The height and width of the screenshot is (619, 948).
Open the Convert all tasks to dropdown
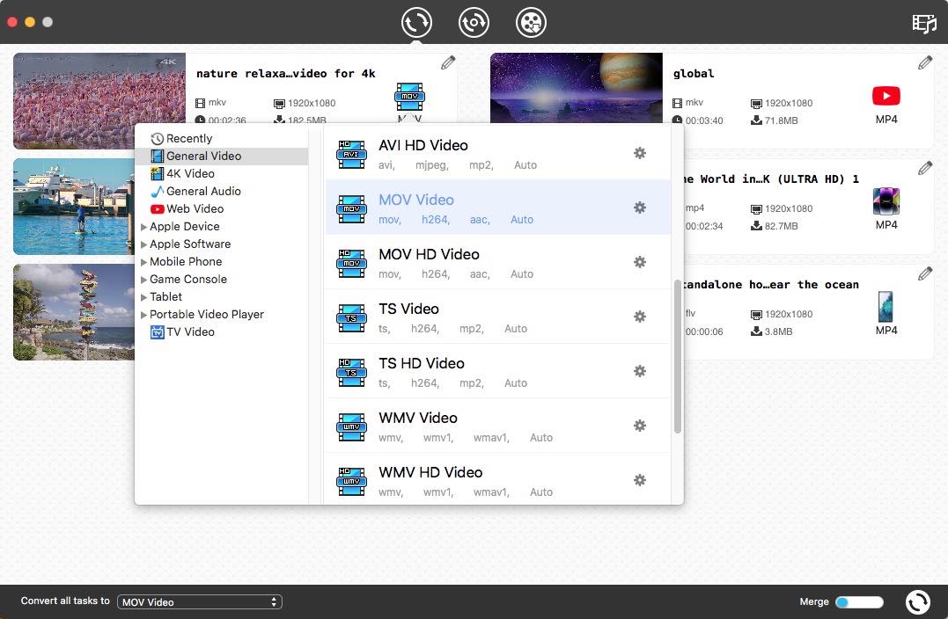pyautogui.click(x=200, y=601)
